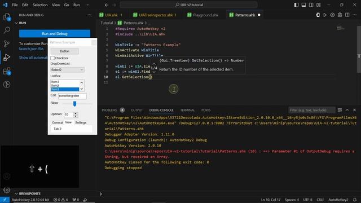Collapse the RUN section
361x203 pixels.
[16, 23]
